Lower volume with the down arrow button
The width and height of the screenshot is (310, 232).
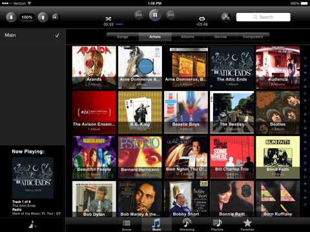pos(11,17)
